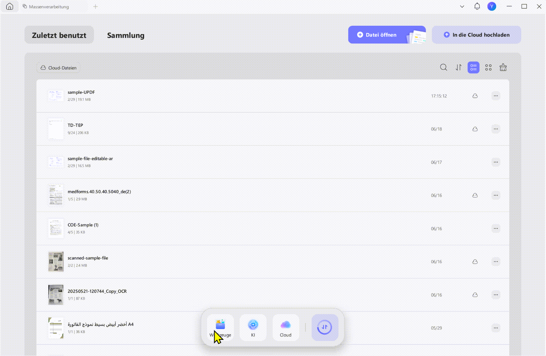Select the file name scanned-sample-file
Image resolution: width=546 pixels, height=356 pixels.
tap(88, 258)
